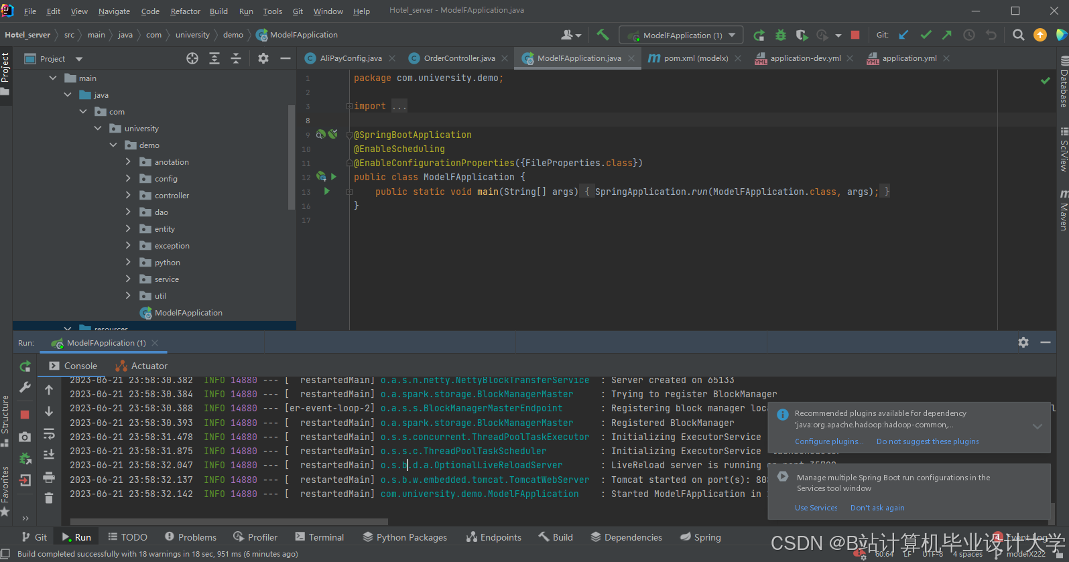
Task: Click the Build project hammer icon
Action: point(603,35)
